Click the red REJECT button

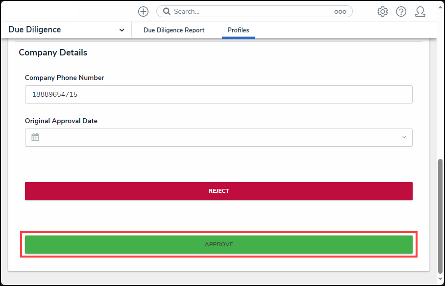(219, 191)
